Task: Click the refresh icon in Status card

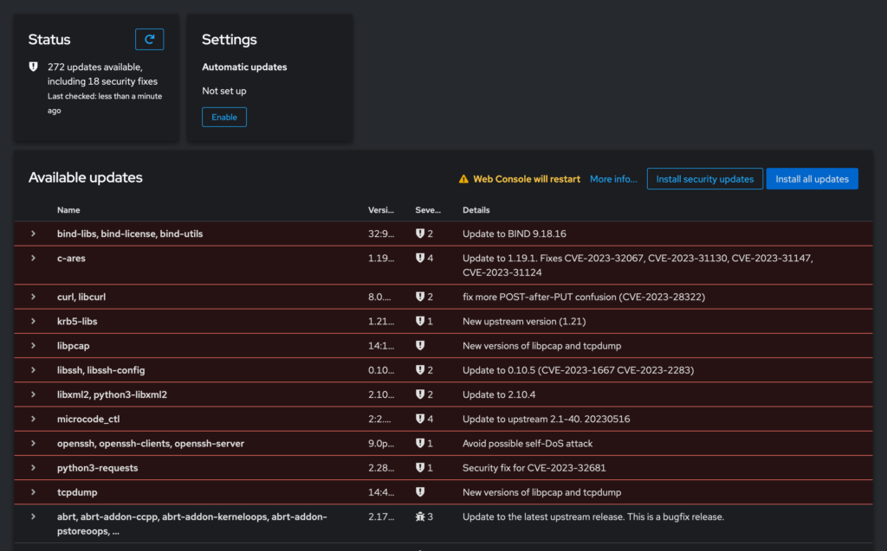Action: pos(149,39)
